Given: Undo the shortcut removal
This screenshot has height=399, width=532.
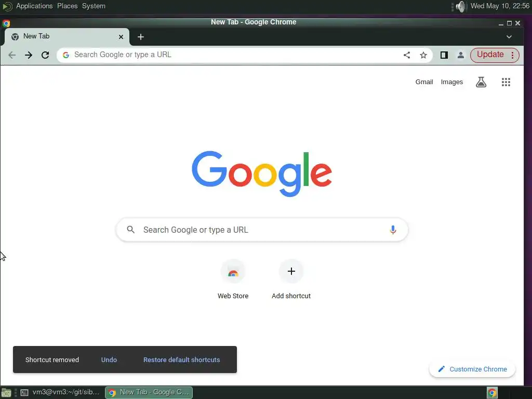Looking at the screenshot, I should [x=109, y=360].
